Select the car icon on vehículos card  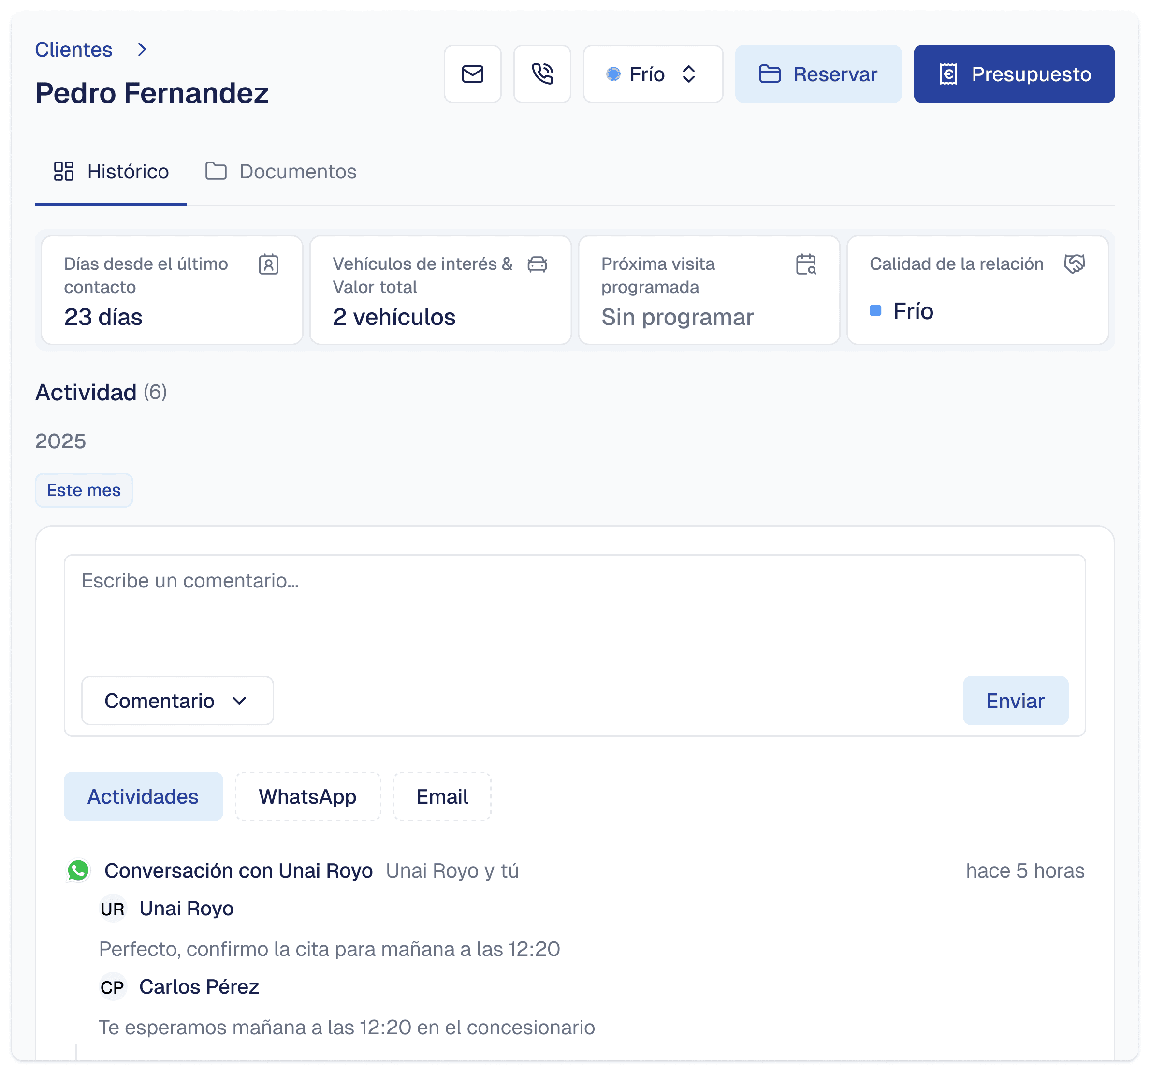535,264
